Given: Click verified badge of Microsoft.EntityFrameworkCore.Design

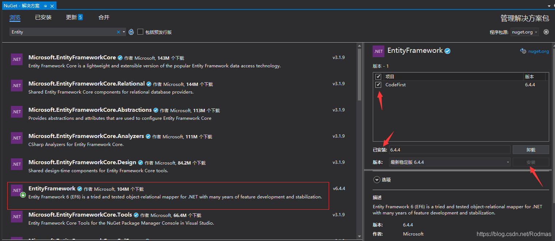Looking at the screenshot, I should 140,163.
